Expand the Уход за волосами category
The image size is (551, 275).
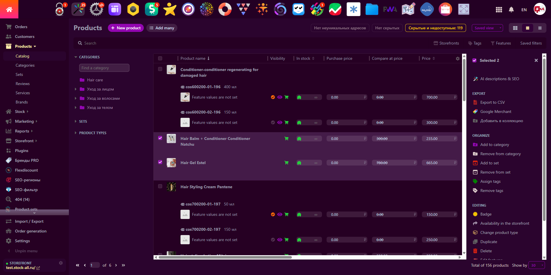click(x=76, y=98)
